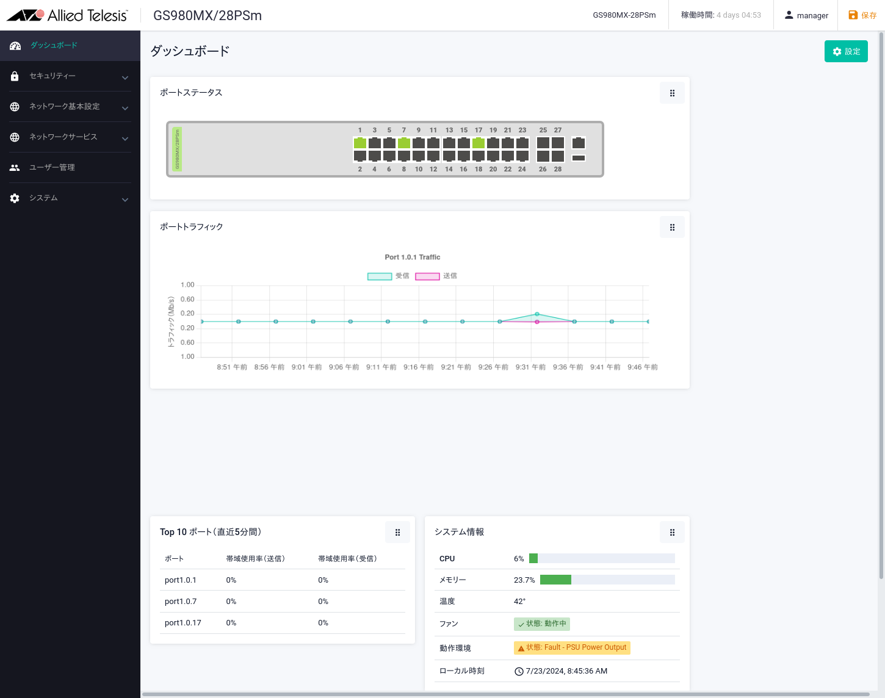Open the manager user account menu
885x698 pixels.
click(806, 15)
